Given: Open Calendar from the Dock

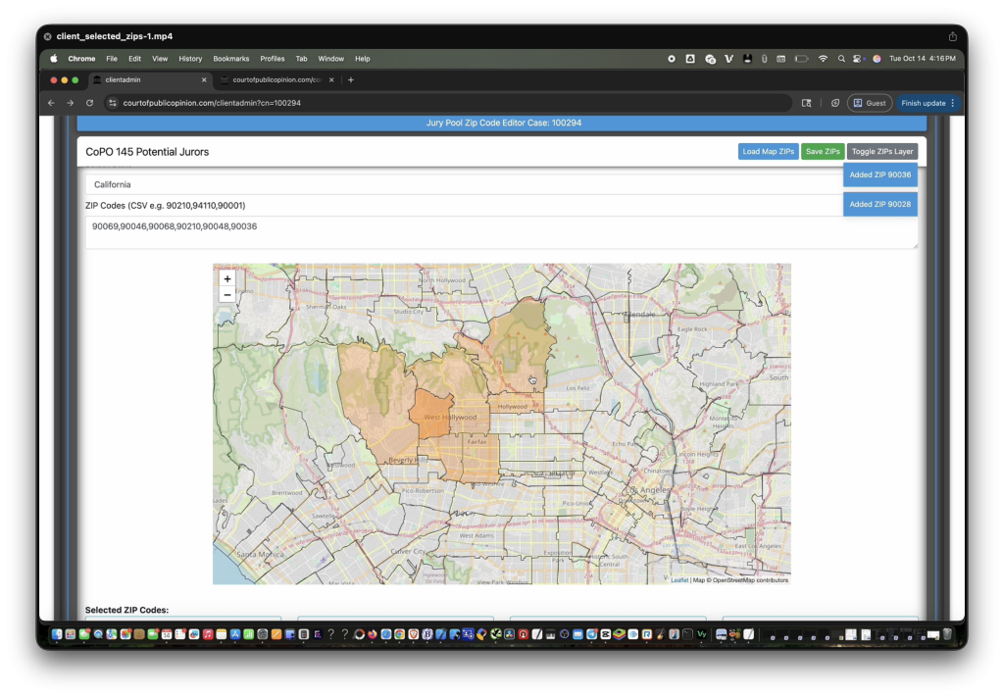Looking at the screenshot, I should (167, 634).
